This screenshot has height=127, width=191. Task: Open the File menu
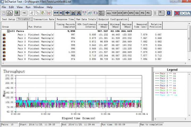(x=4, y=7)
